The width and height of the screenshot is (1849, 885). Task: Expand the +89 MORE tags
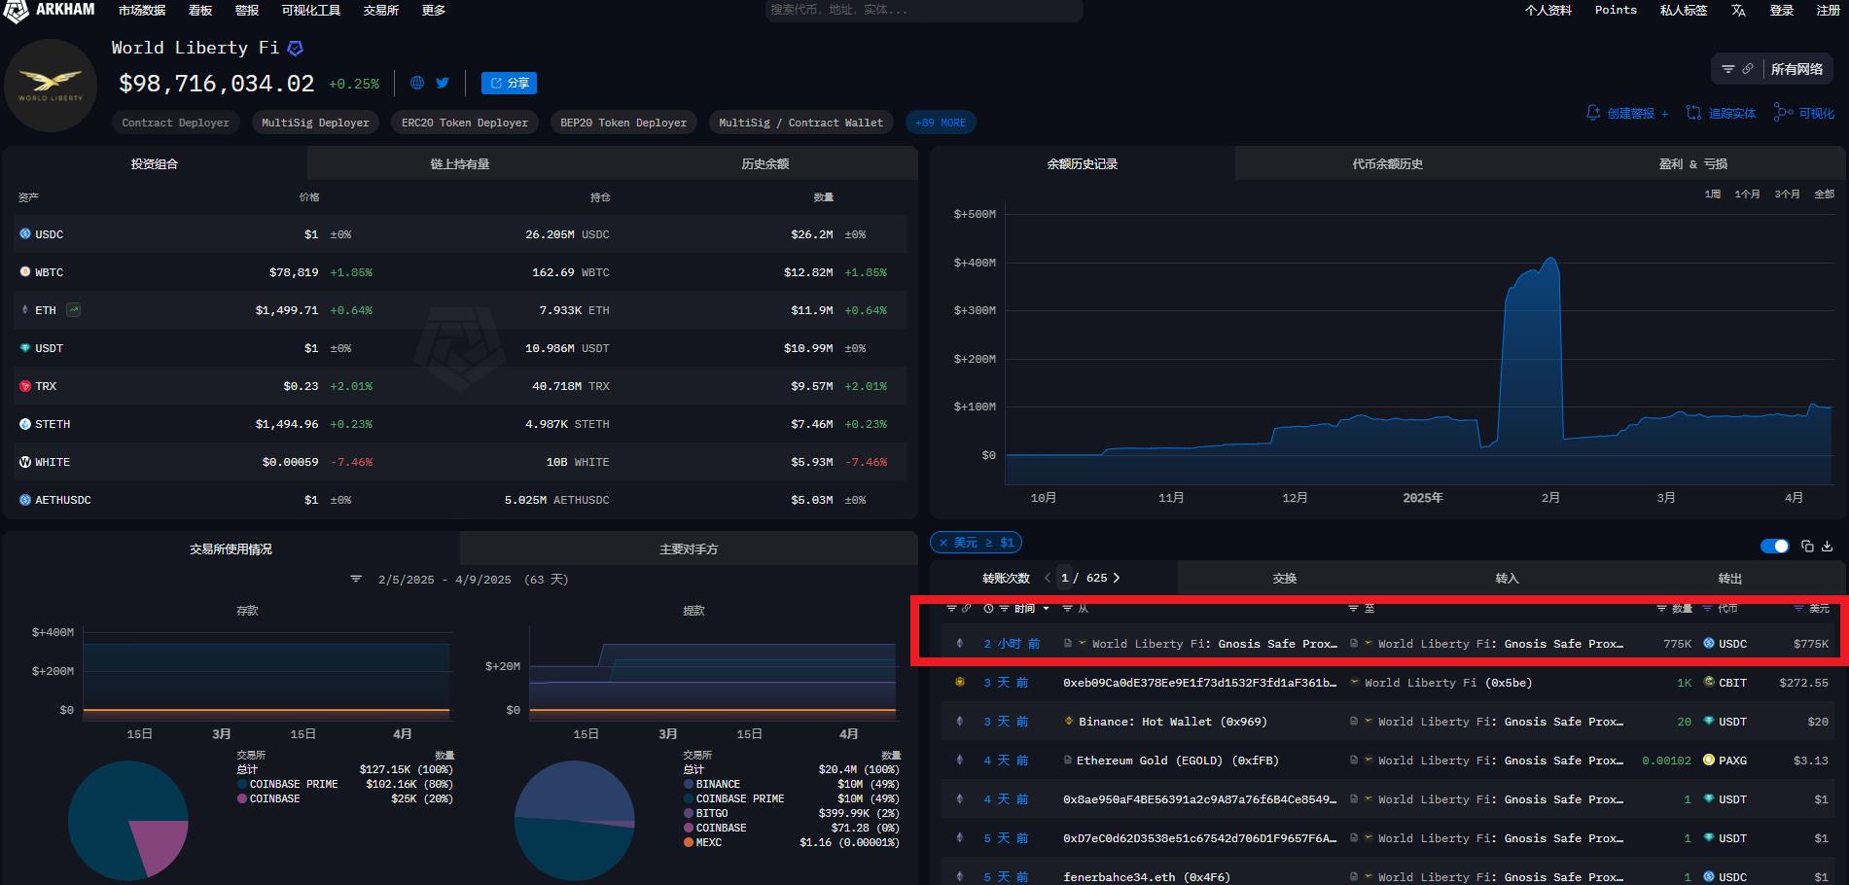tap(940, 123)
